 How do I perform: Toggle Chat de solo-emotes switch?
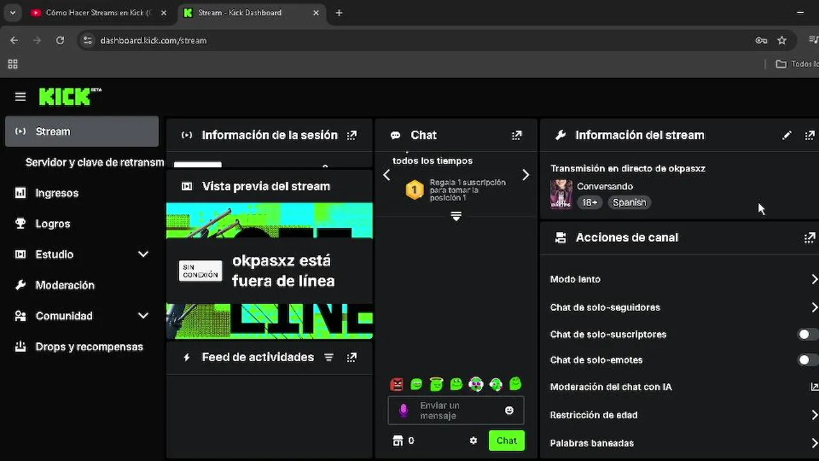tap(807, 360)
